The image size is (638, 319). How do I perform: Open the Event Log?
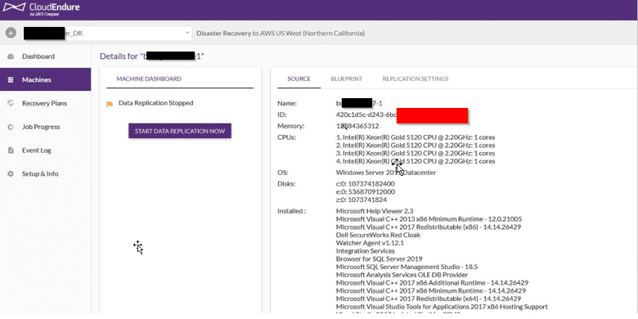click(x=37, y=151)
